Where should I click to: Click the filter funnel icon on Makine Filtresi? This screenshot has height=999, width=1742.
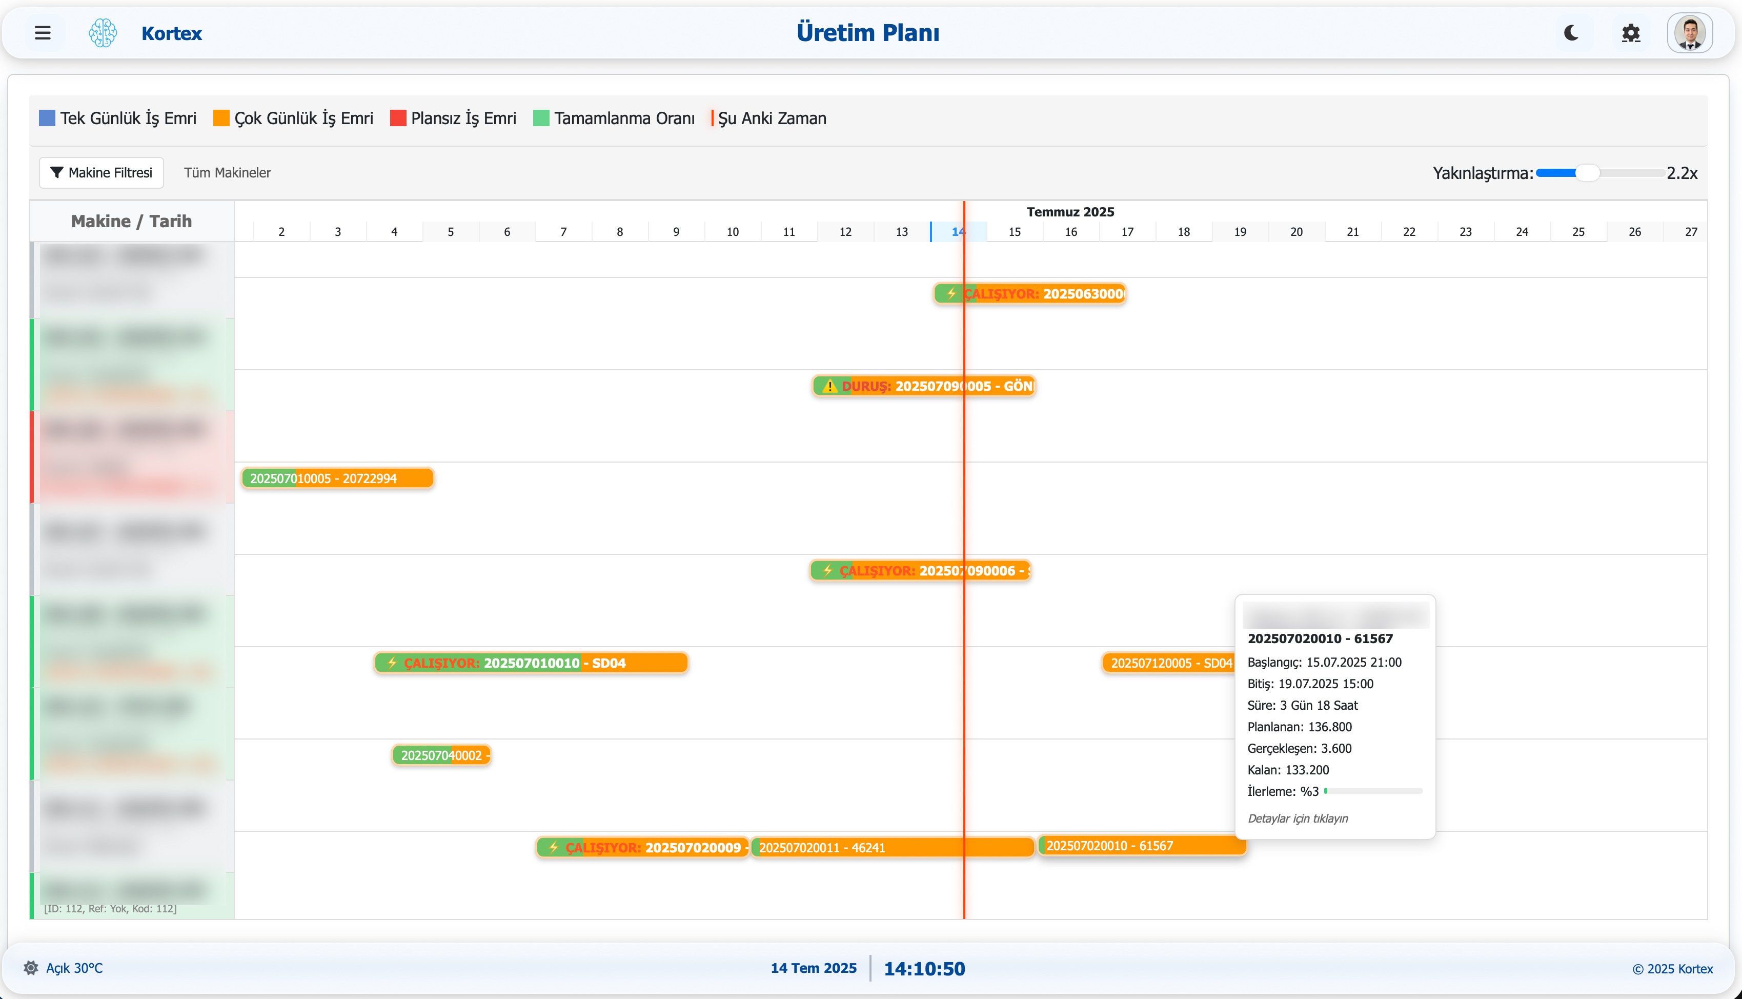pyautogui.click(x=58, y=172)
